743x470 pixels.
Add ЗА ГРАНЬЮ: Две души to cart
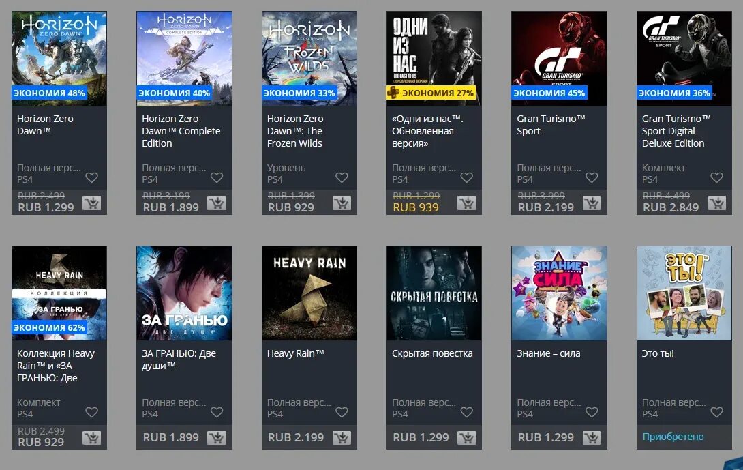point(217,438)
